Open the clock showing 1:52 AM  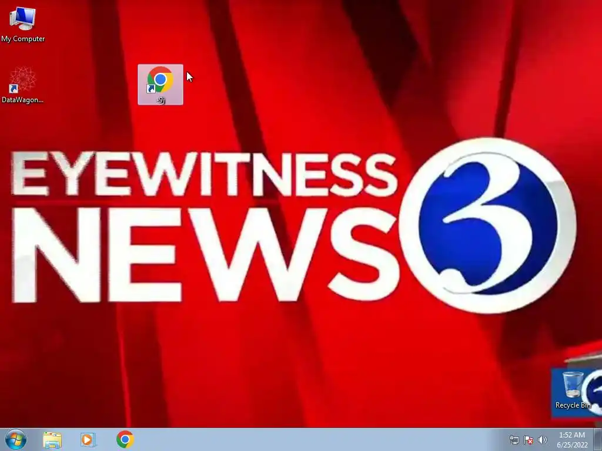[572, 440]
